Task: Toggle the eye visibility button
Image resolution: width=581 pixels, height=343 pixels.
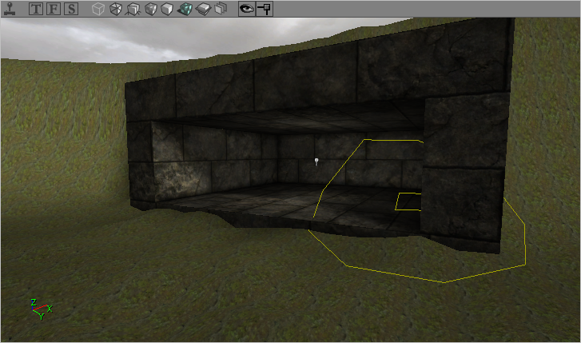Action: [x=247, y=10]
